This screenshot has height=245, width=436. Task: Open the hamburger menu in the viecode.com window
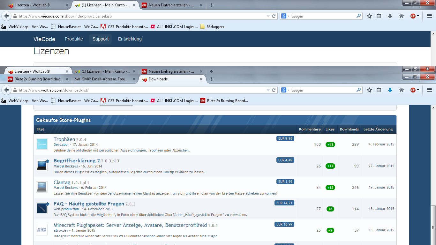[429, 16]
